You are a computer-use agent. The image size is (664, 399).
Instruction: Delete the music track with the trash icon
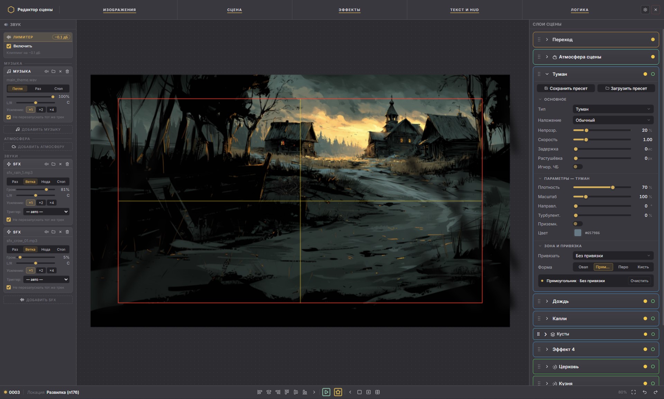(x=67, y=71)
